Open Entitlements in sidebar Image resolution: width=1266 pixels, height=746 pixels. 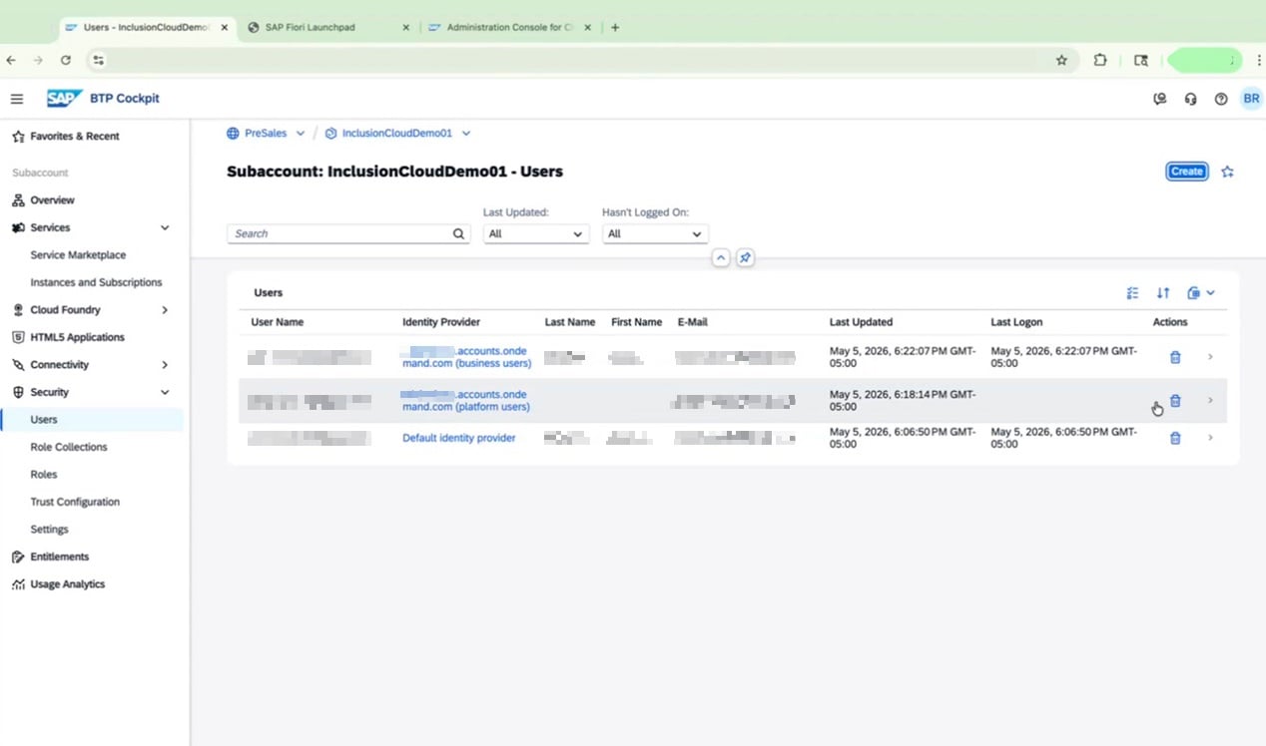click(59, 558)
